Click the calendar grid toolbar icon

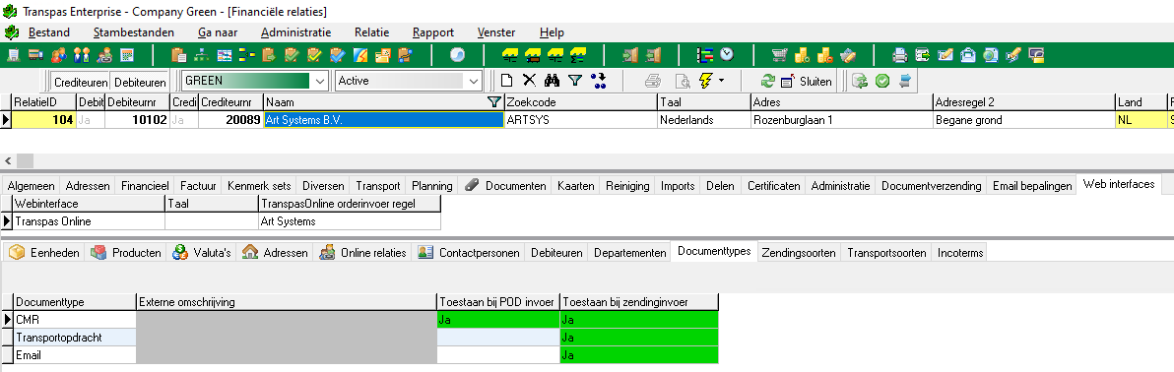coord(126,55)
